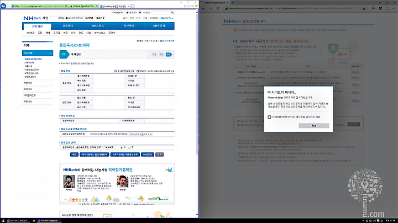This screenshot has width=398, height=223.
Task: Expand top-right blue menu dropdown in NH header
Action: 166,18
